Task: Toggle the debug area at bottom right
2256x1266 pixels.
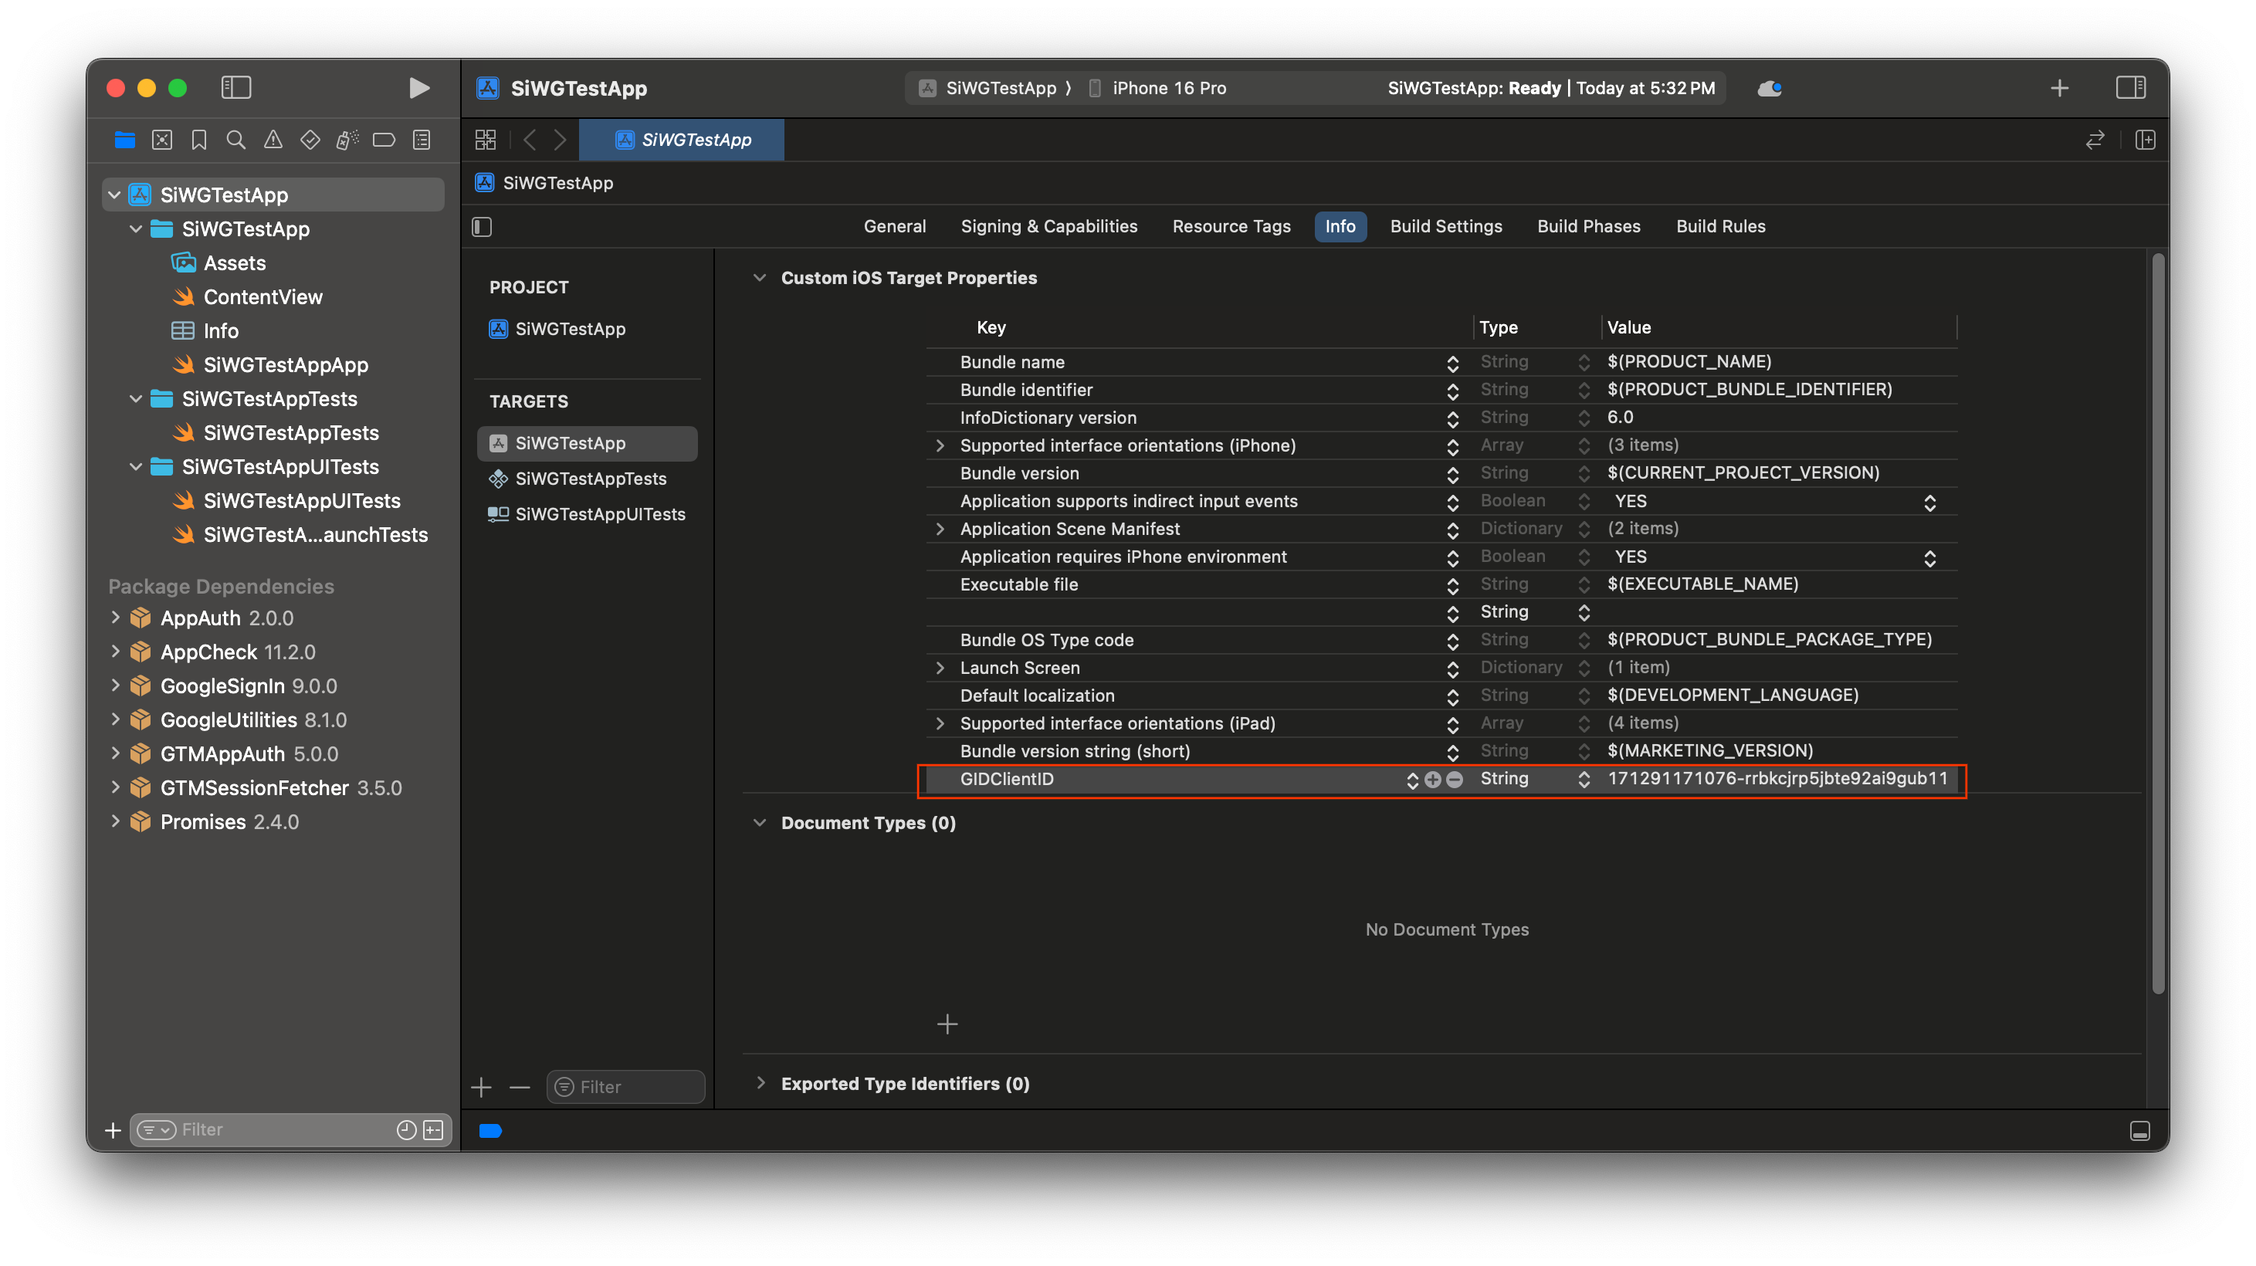Action: click(2139, 1131)
